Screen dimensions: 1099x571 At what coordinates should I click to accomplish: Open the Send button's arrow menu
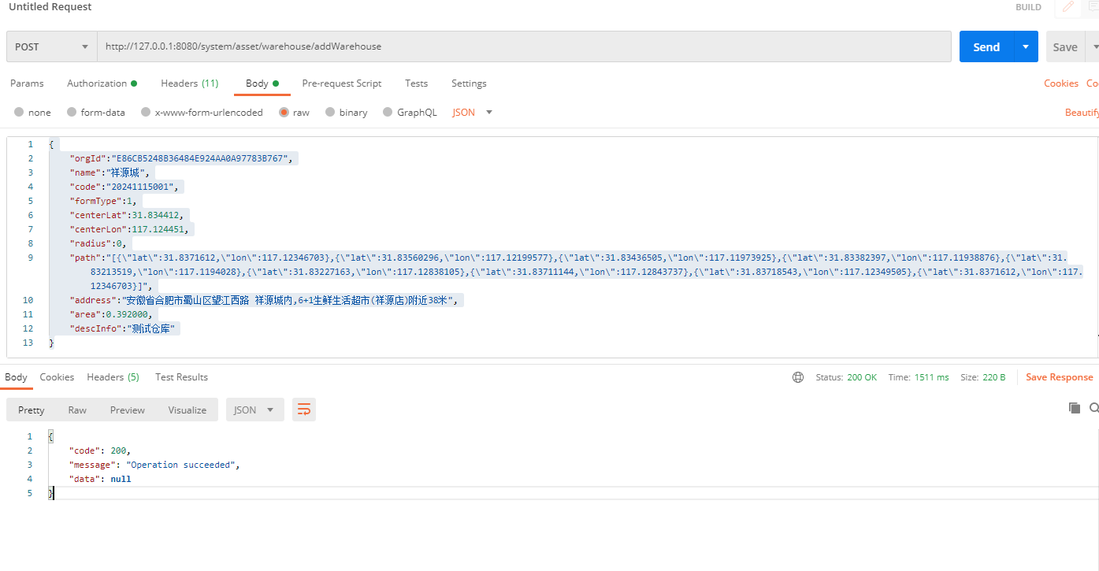(x=1025, y=46)
